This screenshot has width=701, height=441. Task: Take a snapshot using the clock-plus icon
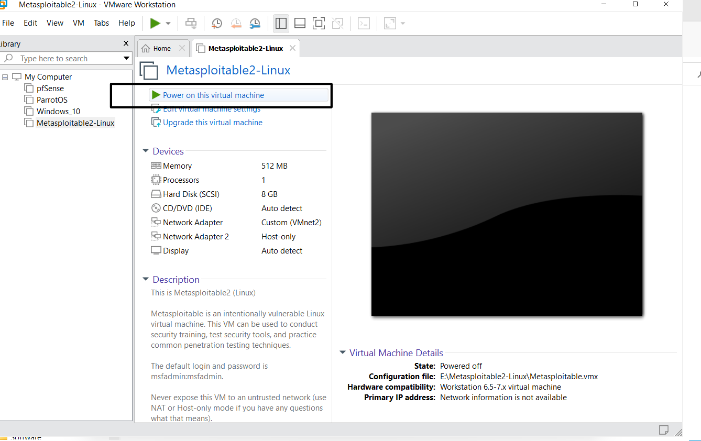pyautogui.click(x=216, y=23)
